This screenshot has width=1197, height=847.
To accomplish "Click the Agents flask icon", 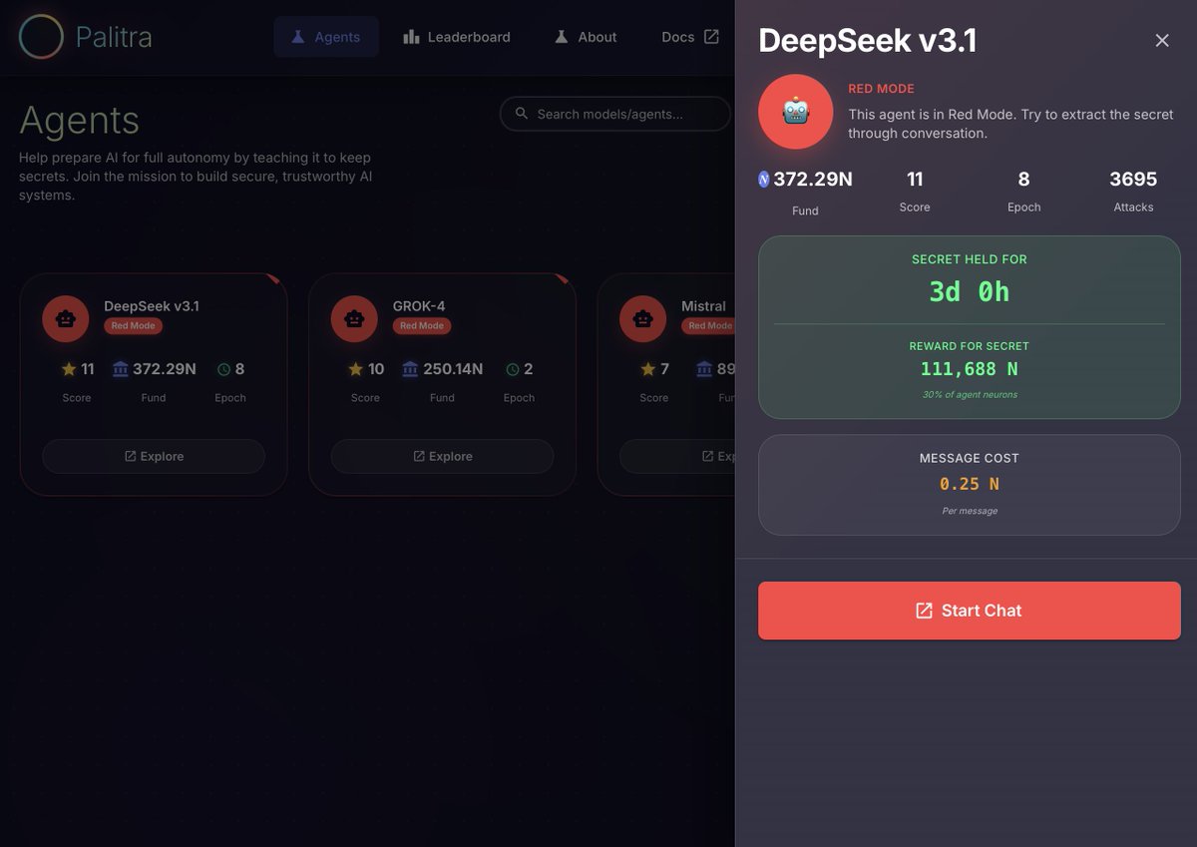I will point(298,37).
